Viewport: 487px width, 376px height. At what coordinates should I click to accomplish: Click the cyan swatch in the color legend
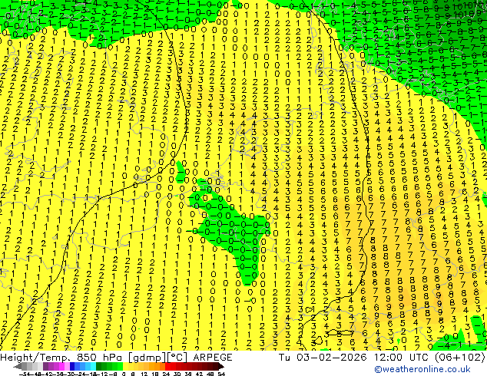point(93,367)
